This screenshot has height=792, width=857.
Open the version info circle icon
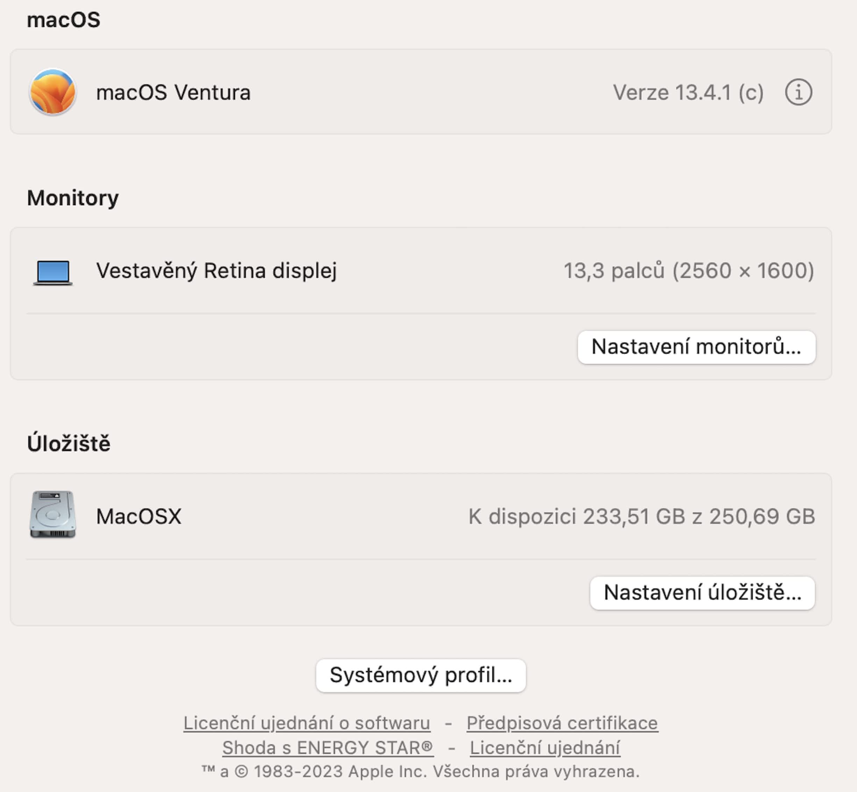coord(798,92)
